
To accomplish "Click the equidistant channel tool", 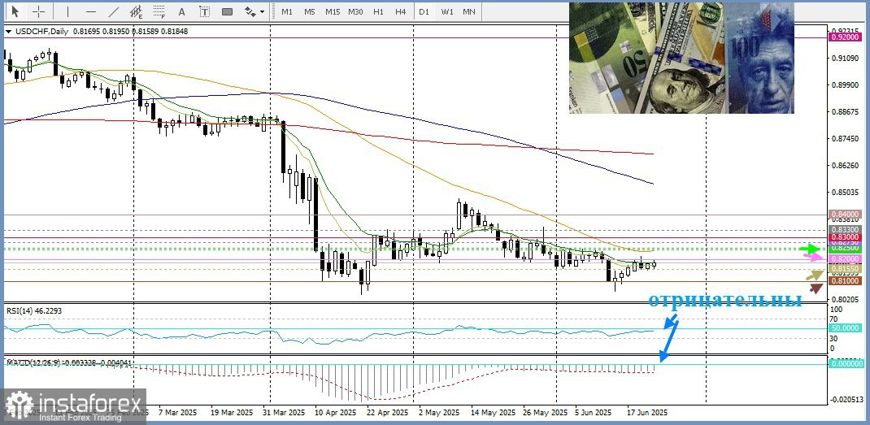I will [137, 11].
